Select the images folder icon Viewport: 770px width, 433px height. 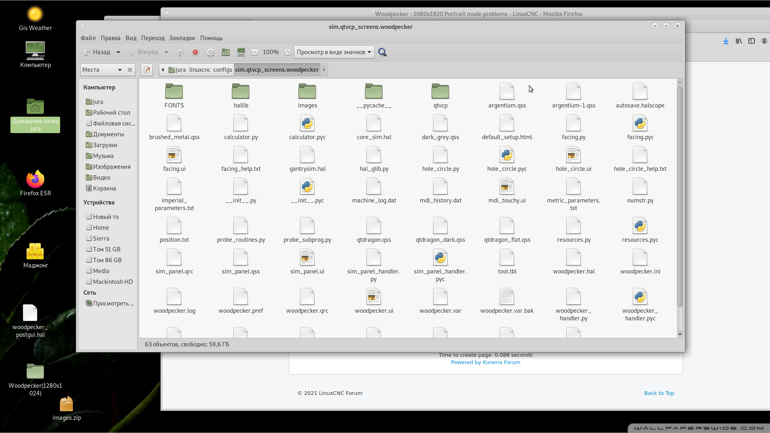tap(307, 91)
